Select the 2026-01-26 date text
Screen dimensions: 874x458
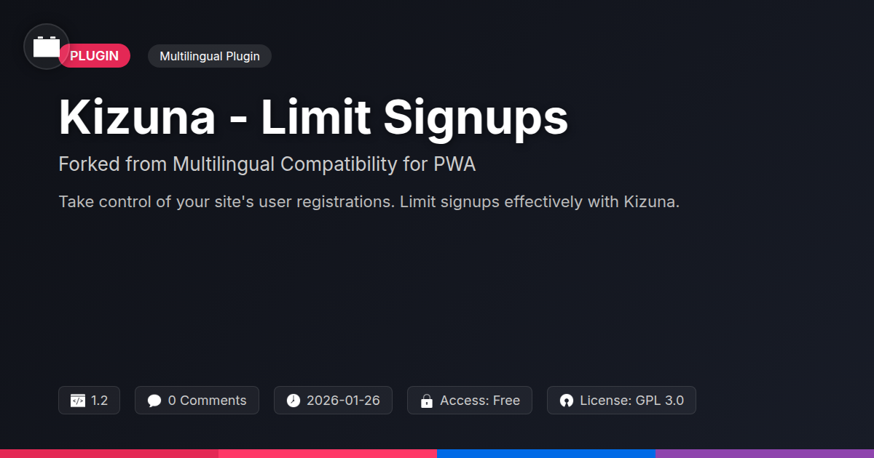pyautogui.click(x=343, y=401)
